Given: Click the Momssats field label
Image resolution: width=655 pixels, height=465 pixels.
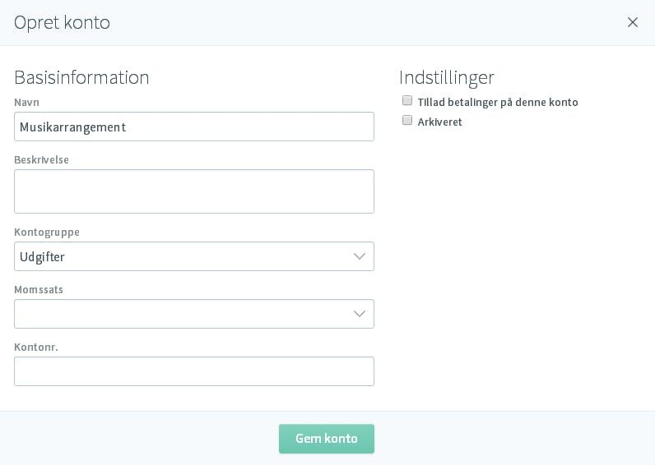Looking at the screenshot, I should 39,290.
